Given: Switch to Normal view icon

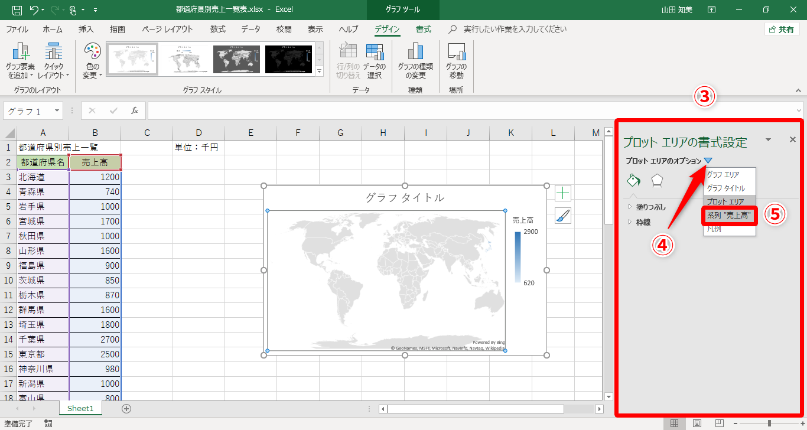Looking at the screenshot, I should coord(674,424).
